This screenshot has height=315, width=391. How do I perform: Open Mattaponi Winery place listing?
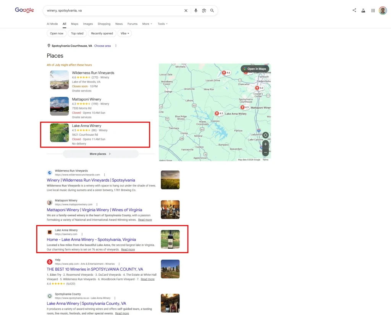point(87,99)
